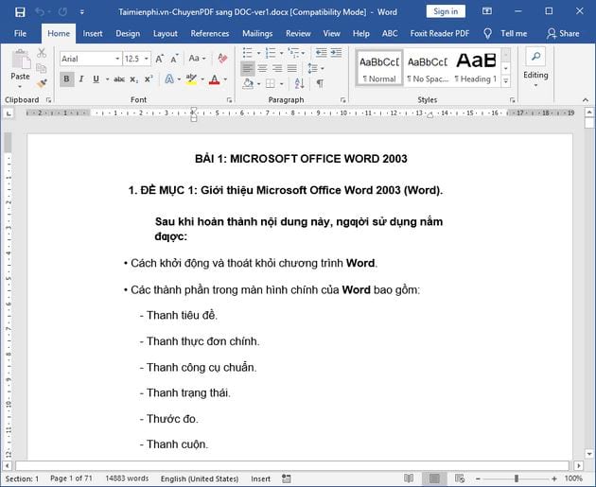Click the Paste clipboard icon
The width and height of the screenshot is (596, 487).
(21, 60)
